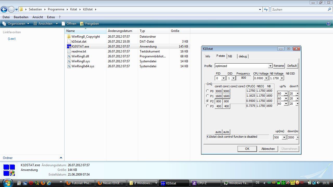Image resolution: width=333 pixels, height=187 pixels.
Task: Click Organisieren toolbar button
Action: click(16, 24)
